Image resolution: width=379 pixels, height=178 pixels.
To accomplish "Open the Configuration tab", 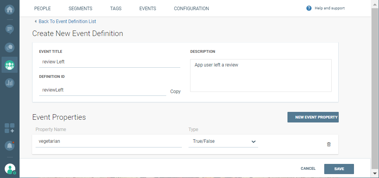I will (x=191, y=9).
